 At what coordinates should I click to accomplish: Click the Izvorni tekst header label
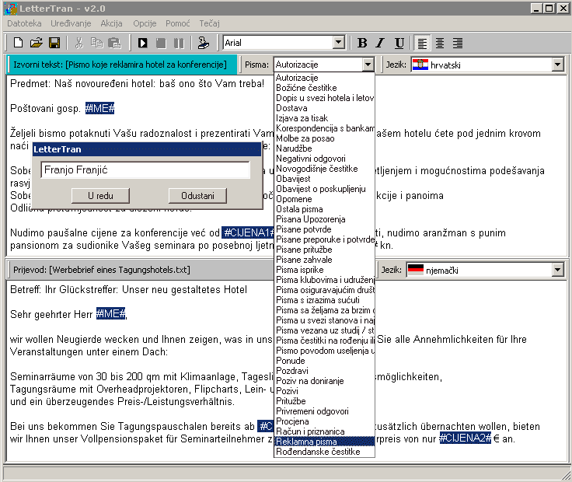(120, 65)
